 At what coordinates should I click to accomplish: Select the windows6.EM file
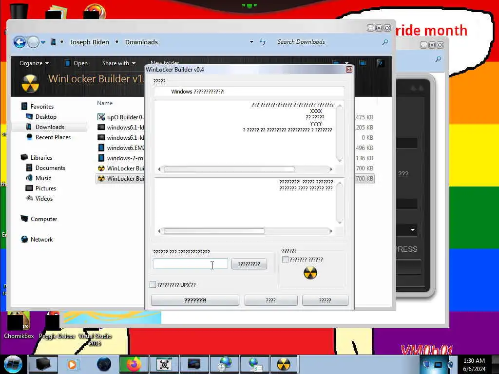[121, 148]
